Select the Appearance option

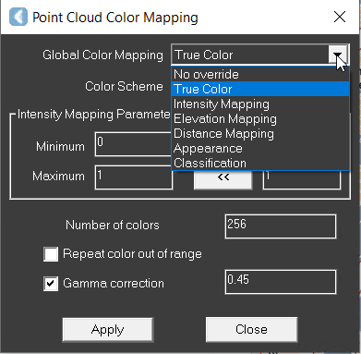point(260,148)
